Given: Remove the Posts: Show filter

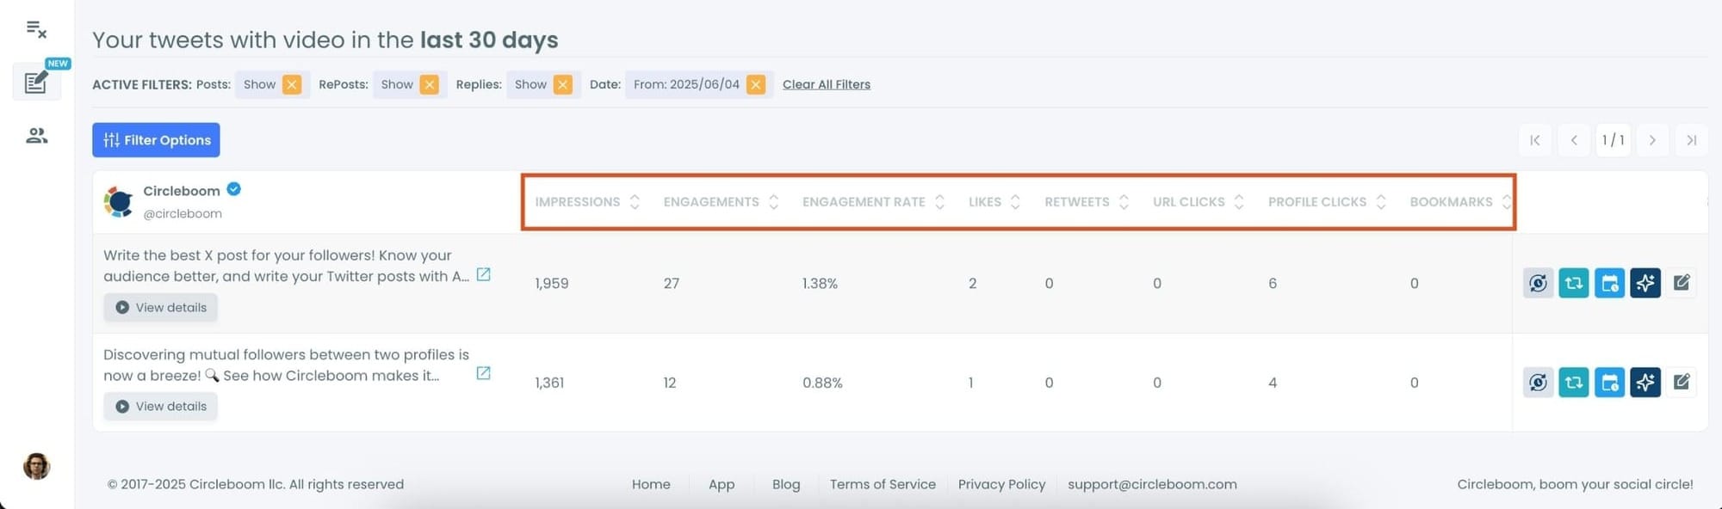Looking at the screenshot, I should point(292,84).
